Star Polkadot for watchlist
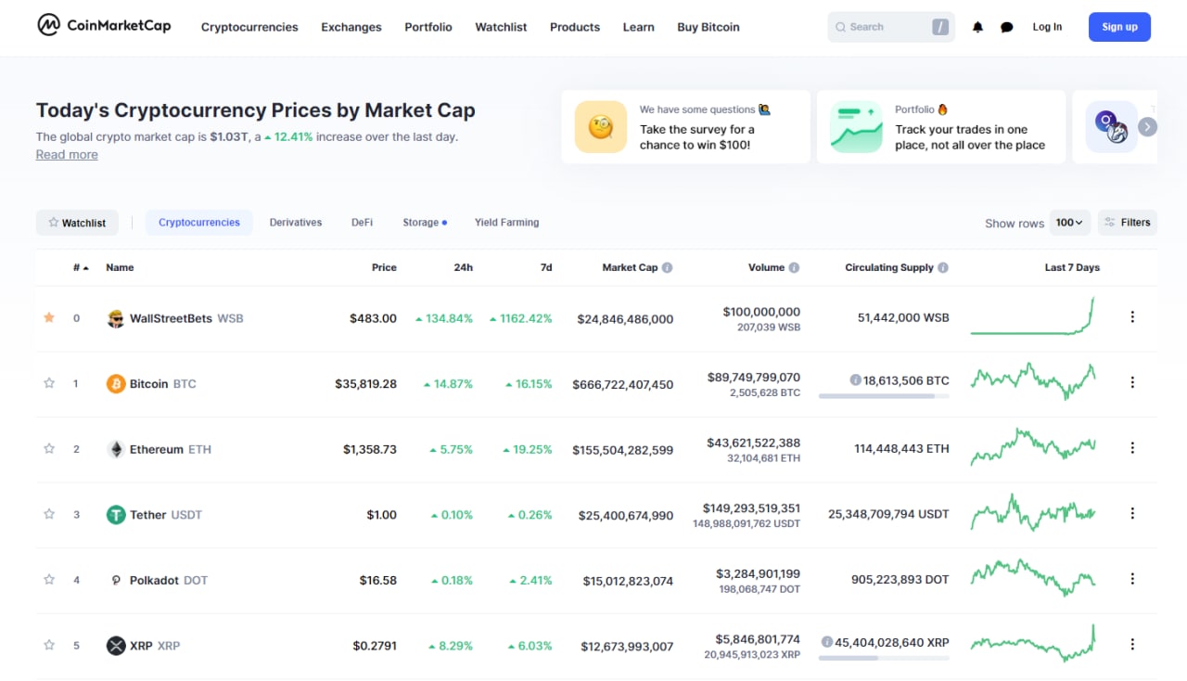The width and height of the screenshot is (1187, 681). [49, 579]
